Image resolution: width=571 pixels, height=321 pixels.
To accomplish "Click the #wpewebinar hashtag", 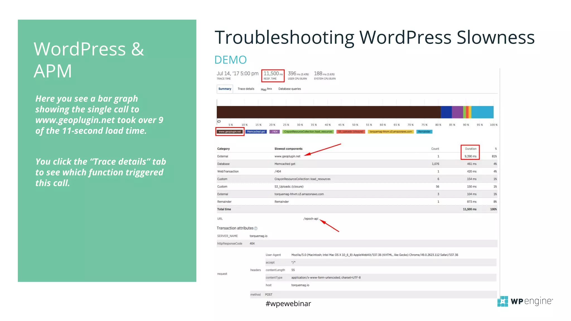I will (288, 304).
